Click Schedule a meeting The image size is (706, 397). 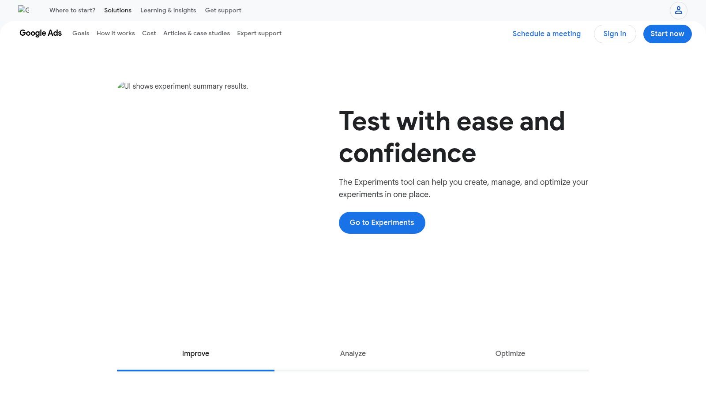(x=546, y=34)
